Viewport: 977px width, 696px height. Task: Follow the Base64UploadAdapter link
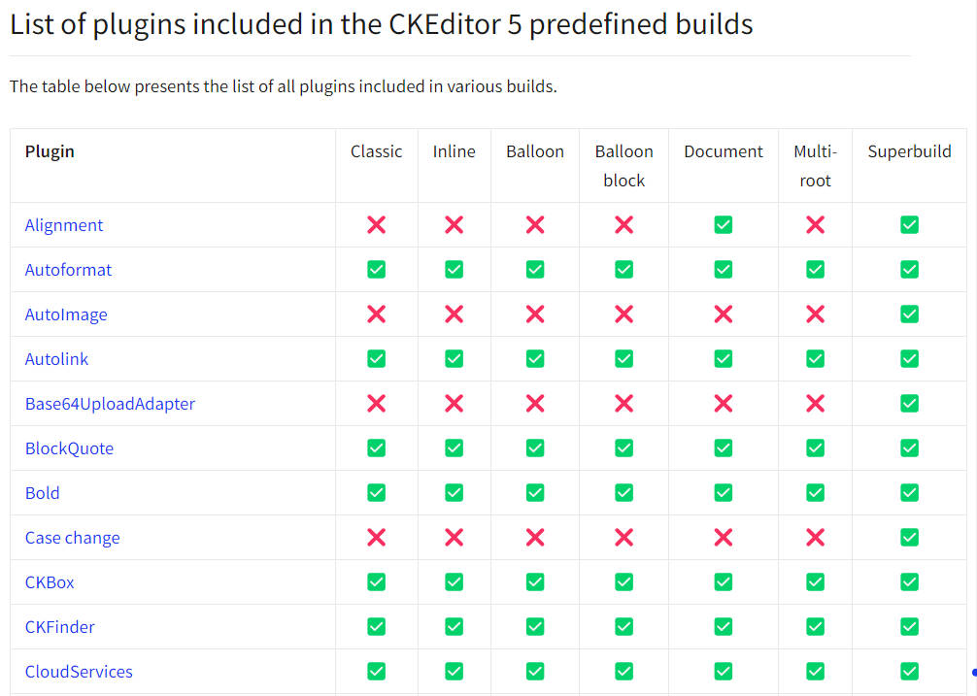click(x=110, y=404)
